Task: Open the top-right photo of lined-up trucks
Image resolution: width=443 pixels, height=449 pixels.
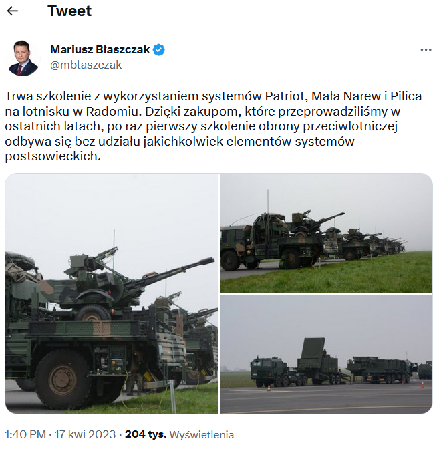Action: [326, 233]
